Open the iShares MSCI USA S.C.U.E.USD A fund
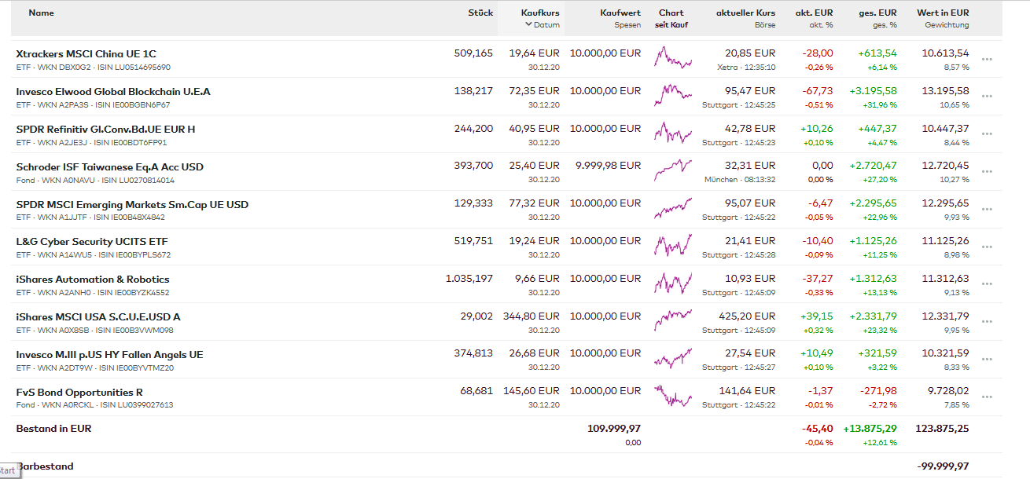Screen dimensions: 1030x479 (x=98, y=316)
